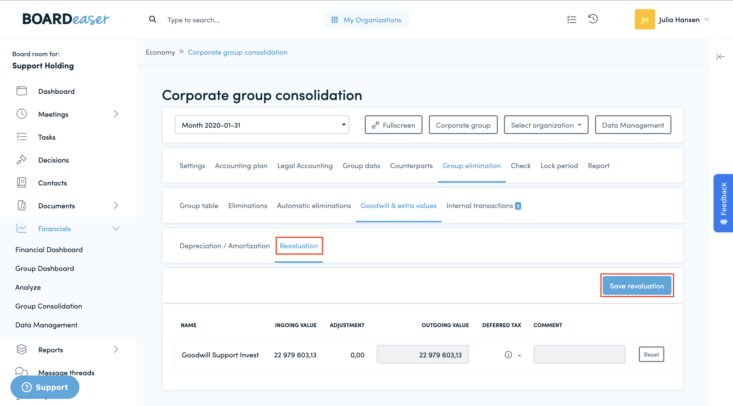Open the Report tab

[598, 166]
